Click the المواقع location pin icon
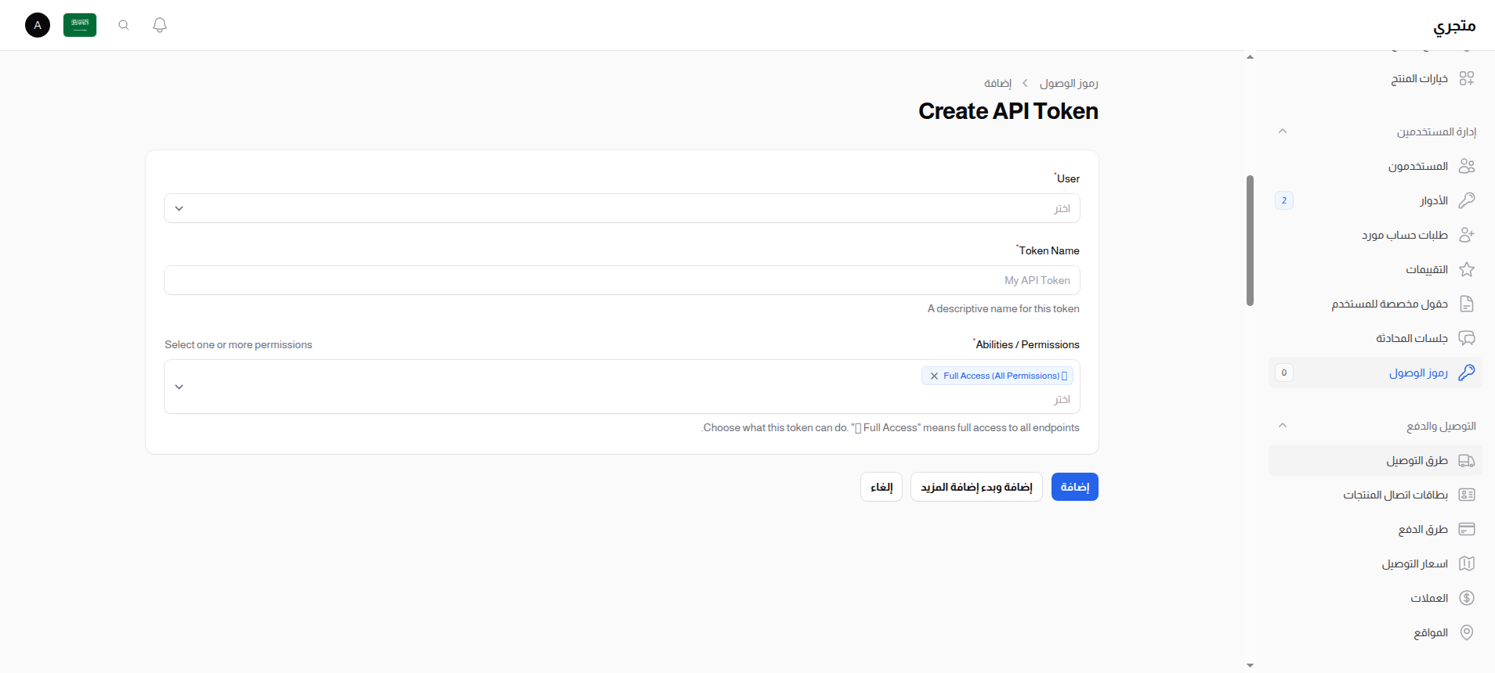Viewport: 1495px width, 673px height. [1466, 632]
